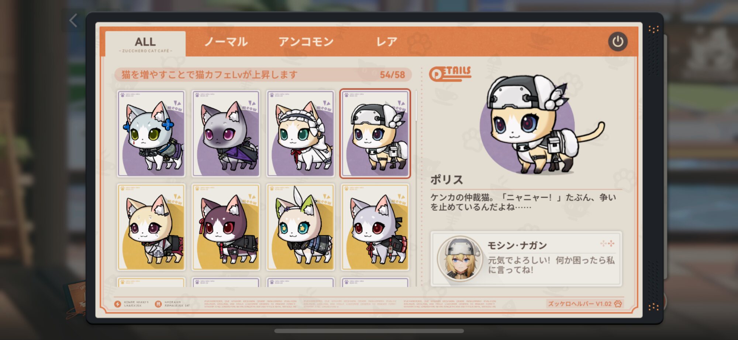Open the ノーマル tab
Screen dimensions: 738x340
click(226, 42)
